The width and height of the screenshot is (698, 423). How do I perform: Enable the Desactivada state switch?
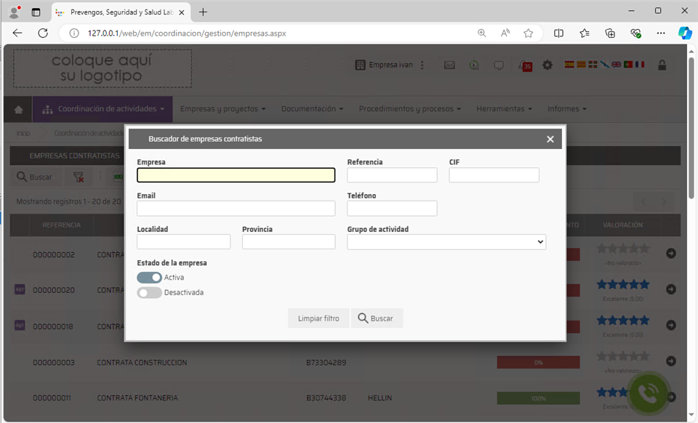click(149, 292)
